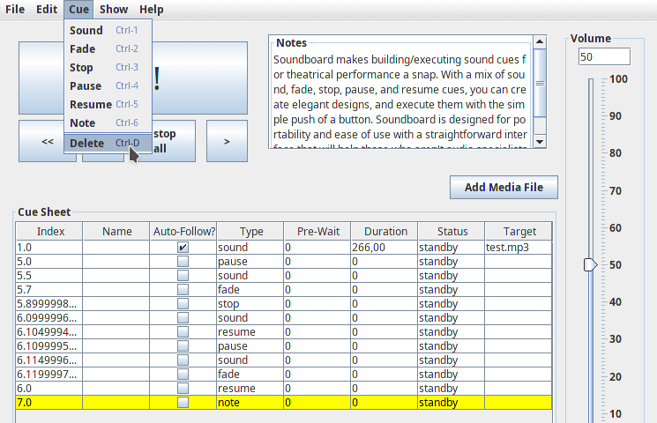This screenshot has height=423, width=657.
Task: Open the Edit menu
Action: (x=47, y=9)
